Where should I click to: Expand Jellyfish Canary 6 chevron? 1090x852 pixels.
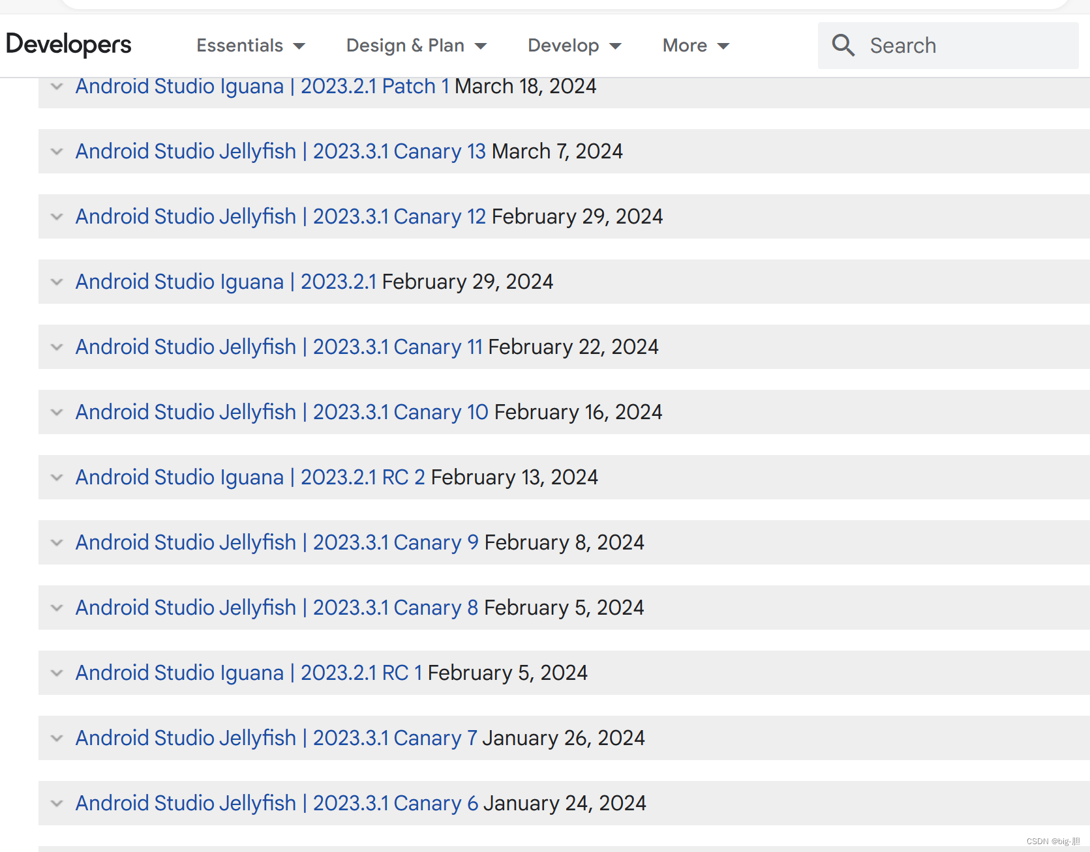57,803
